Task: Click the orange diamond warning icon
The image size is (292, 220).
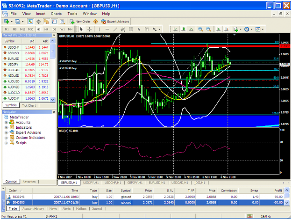Action: tap(95, 22)
